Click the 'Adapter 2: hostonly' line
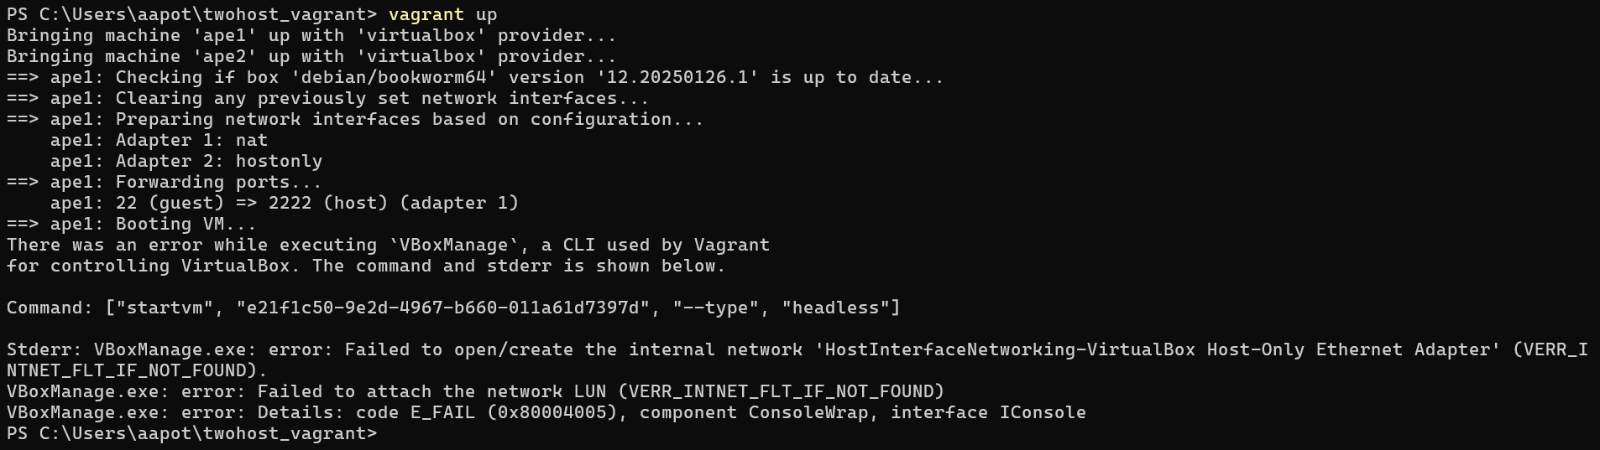The image size is (1600, 450). pyautogui.click(x=186, y=161)
